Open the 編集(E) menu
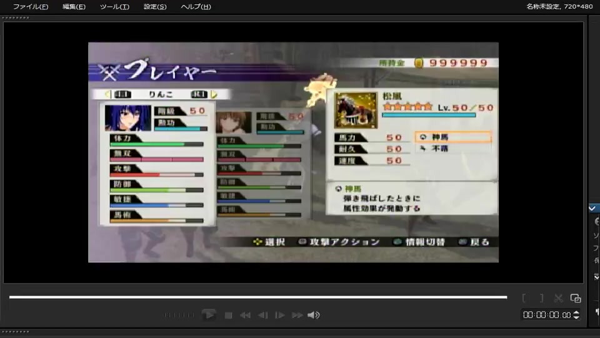Image resolution: width=600 pixels, height=338 pixels. click(74, 6)
